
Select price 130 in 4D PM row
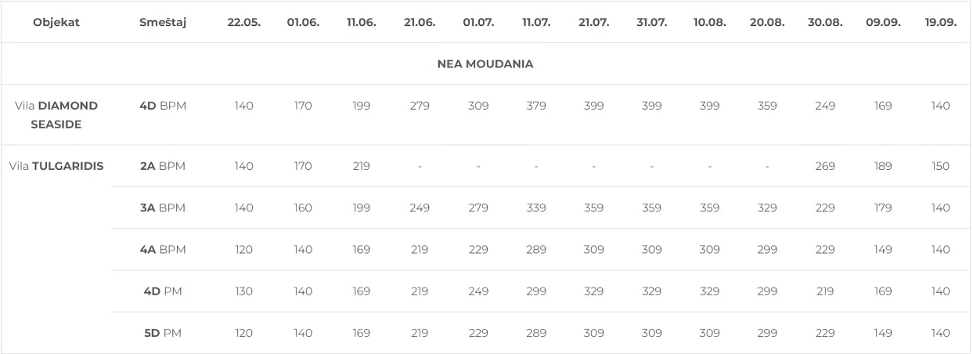[244, 291]
